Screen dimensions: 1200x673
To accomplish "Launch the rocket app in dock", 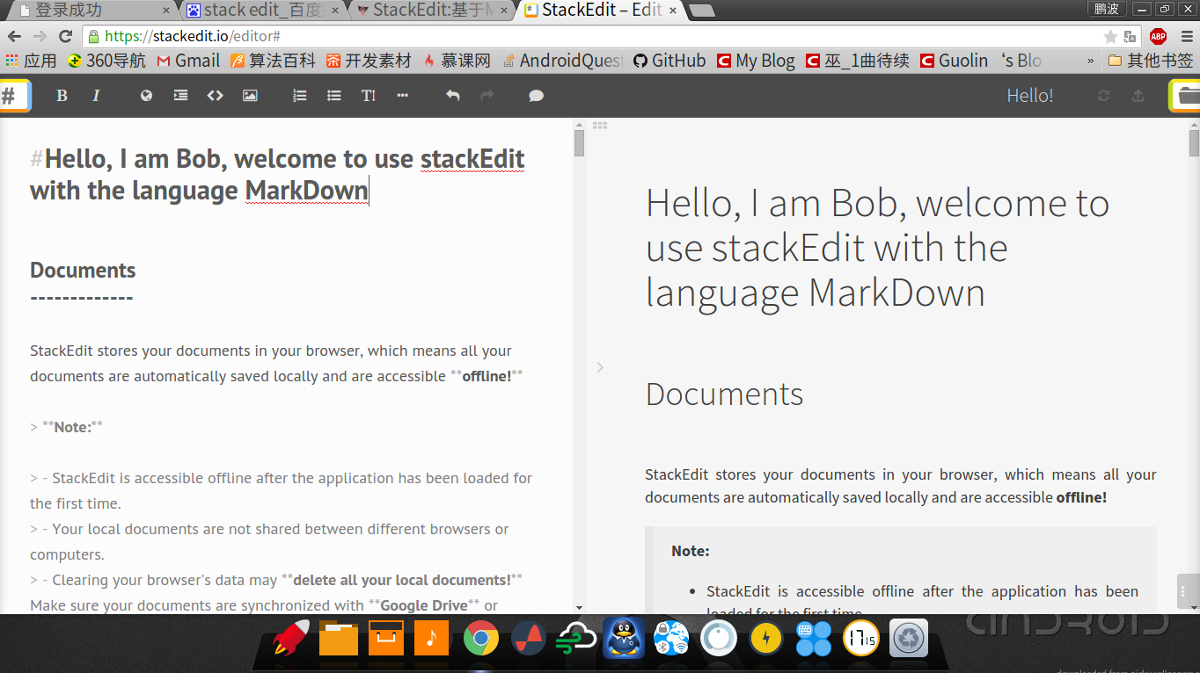I will click(x=291, y=638).
